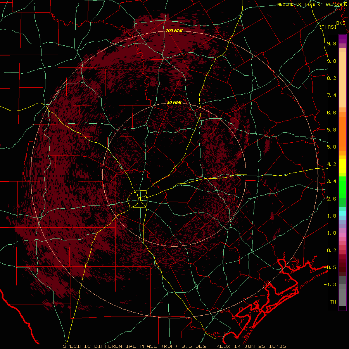Click the 1.8 scale value
Viewport: 349px width, 349px height.
pos(332,216)
